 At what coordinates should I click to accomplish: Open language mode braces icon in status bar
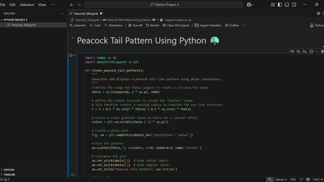(x=301, y=179)
